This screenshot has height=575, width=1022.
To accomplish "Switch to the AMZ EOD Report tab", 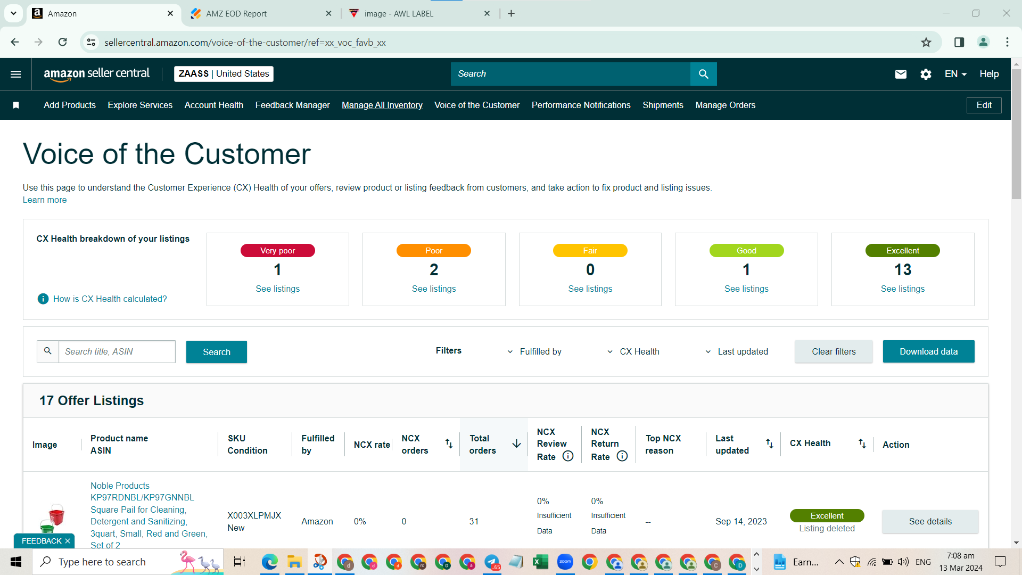I will (261, 13).
